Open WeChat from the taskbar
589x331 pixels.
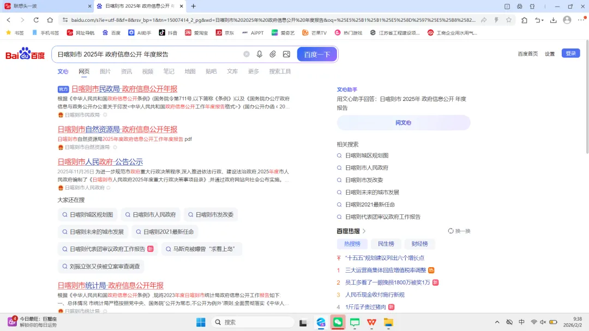pos(338,322)
